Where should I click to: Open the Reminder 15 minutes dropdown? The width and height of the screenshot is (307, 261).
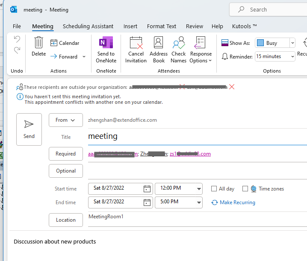(292, 56)
